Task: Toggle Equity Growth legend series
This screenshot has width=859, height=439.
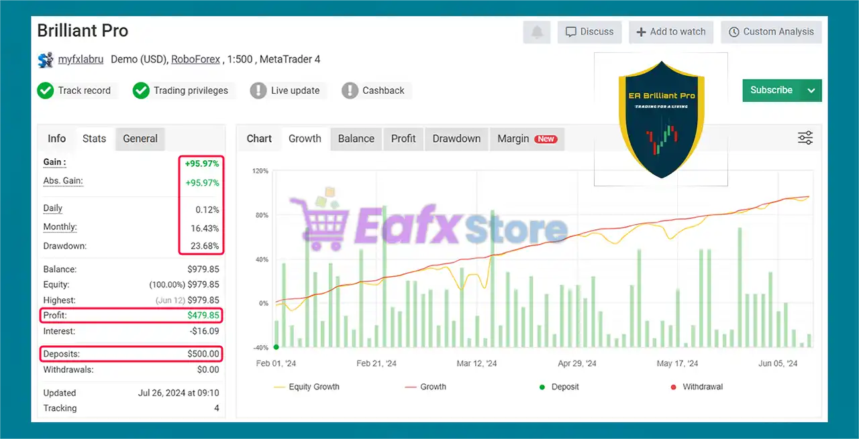Action: (307, 387)
